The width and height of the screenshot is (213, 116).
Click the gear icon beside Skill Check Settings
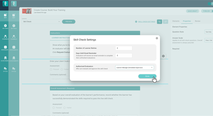click(x=136, y=22)
